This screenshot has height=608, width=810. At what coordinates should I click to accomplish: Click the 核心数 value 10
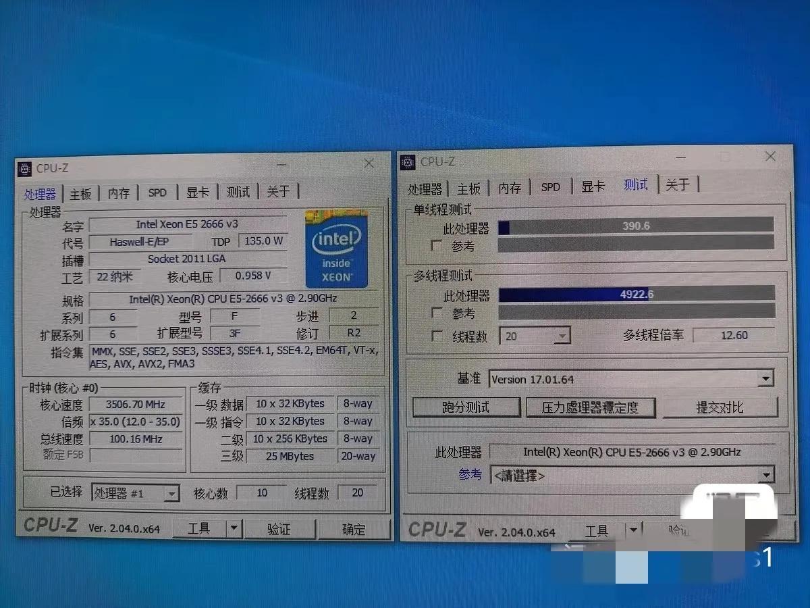point(262,493)
